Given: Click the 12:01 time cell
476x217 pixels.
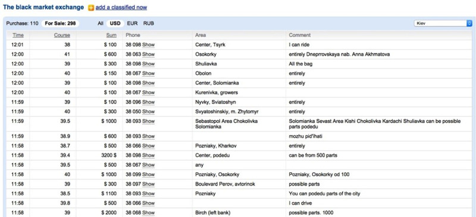Looking at the screenshot, I should 17,45.
